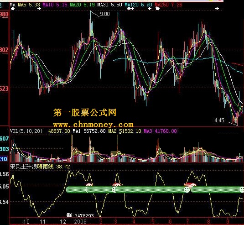Viewport: 244px width, 225px height.
Task: Click the month 5 label on time axis
Action: pos(153,221)
